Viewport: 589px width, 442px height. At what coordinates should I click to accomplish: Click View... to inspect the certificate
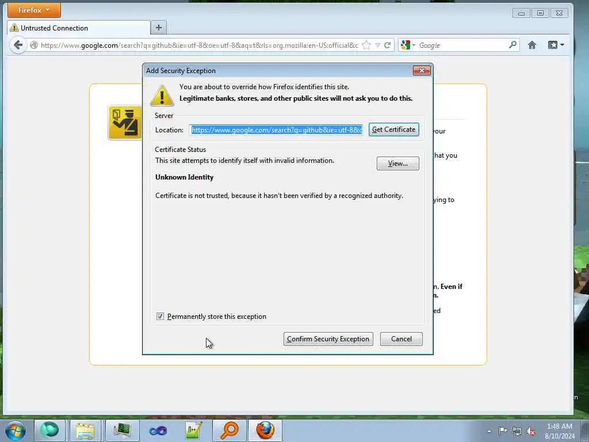tap(398, 163)
